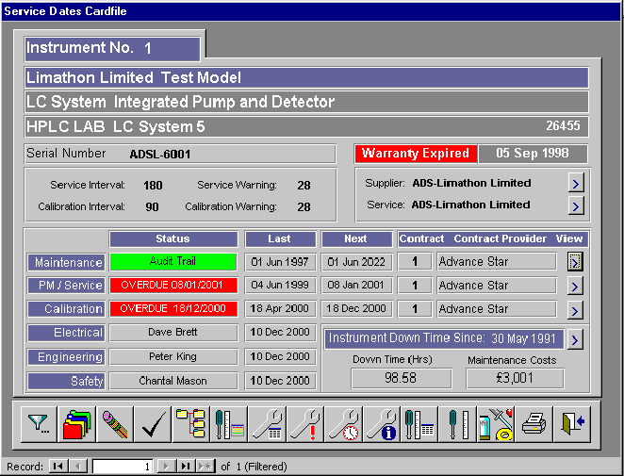Click the PM / Service row label

point(67,286)
